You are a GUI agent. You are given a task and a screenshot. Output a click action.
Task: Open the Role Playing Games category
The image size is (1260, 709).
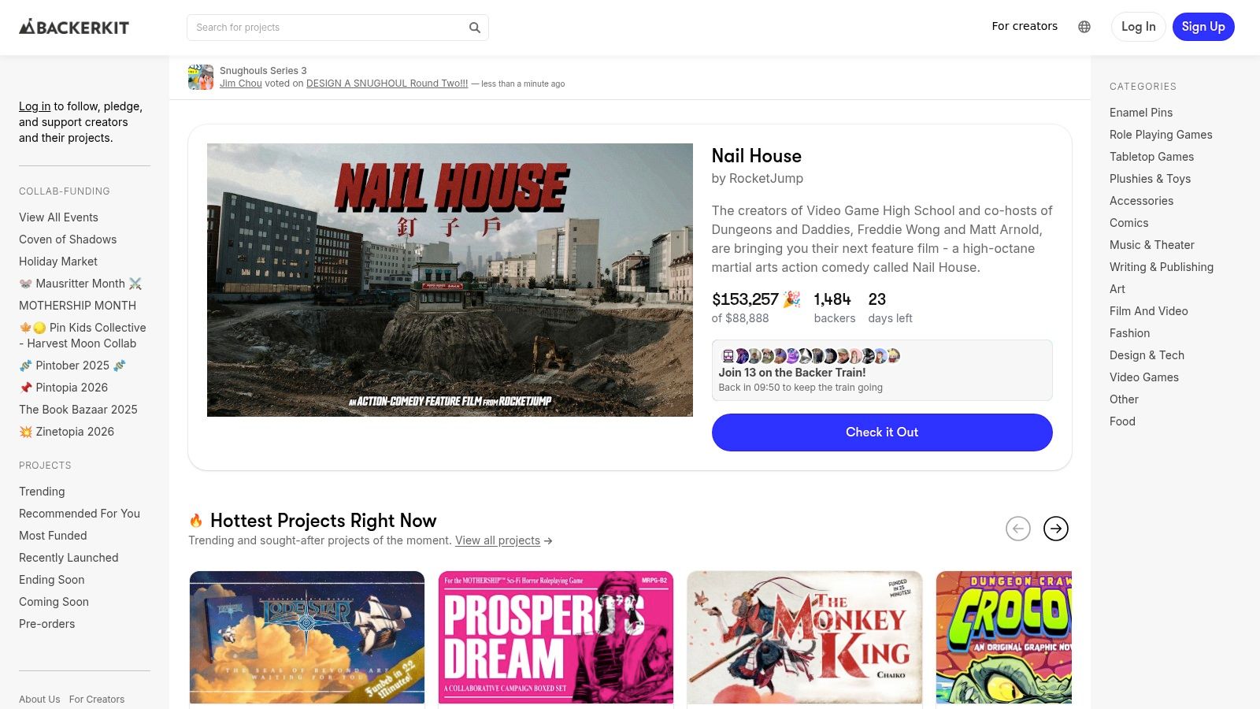point(1161,135)
